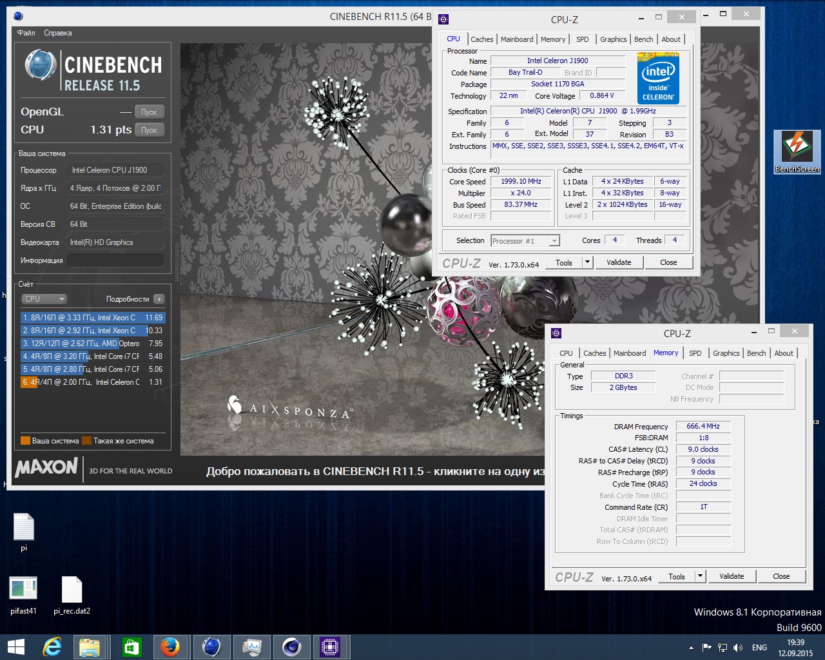Screen dimensions: 825x660
Task: Click Close in lower CPU-Z Memory window
Action: click(x=781, y=576)
